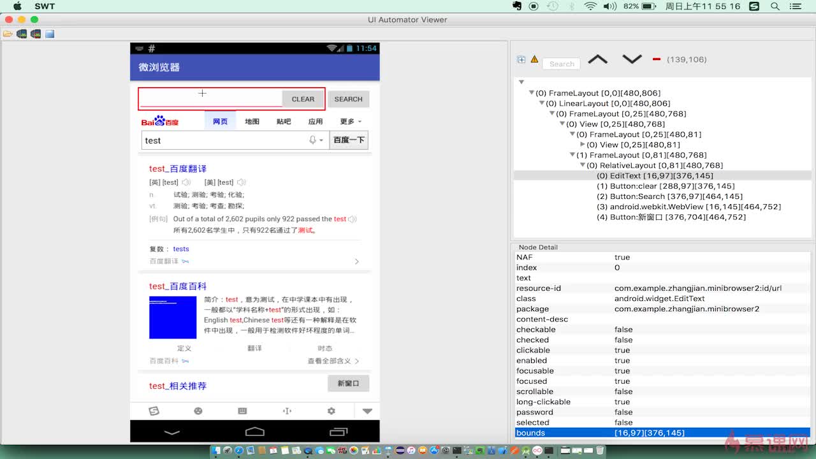Click the red minus icon
Image resolution: width=816 pixels, height=459 pixels.
click(x=657, y=59)
